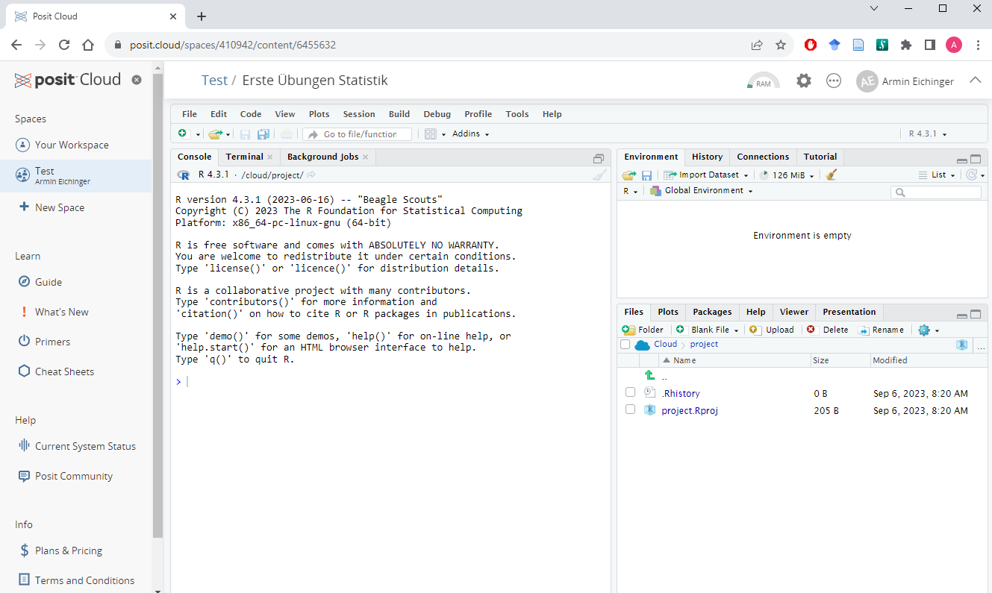Open the more actions ellipsis icon
Image resolution: width=992 pixels, height=593 pixels.
tap(834, 81)
